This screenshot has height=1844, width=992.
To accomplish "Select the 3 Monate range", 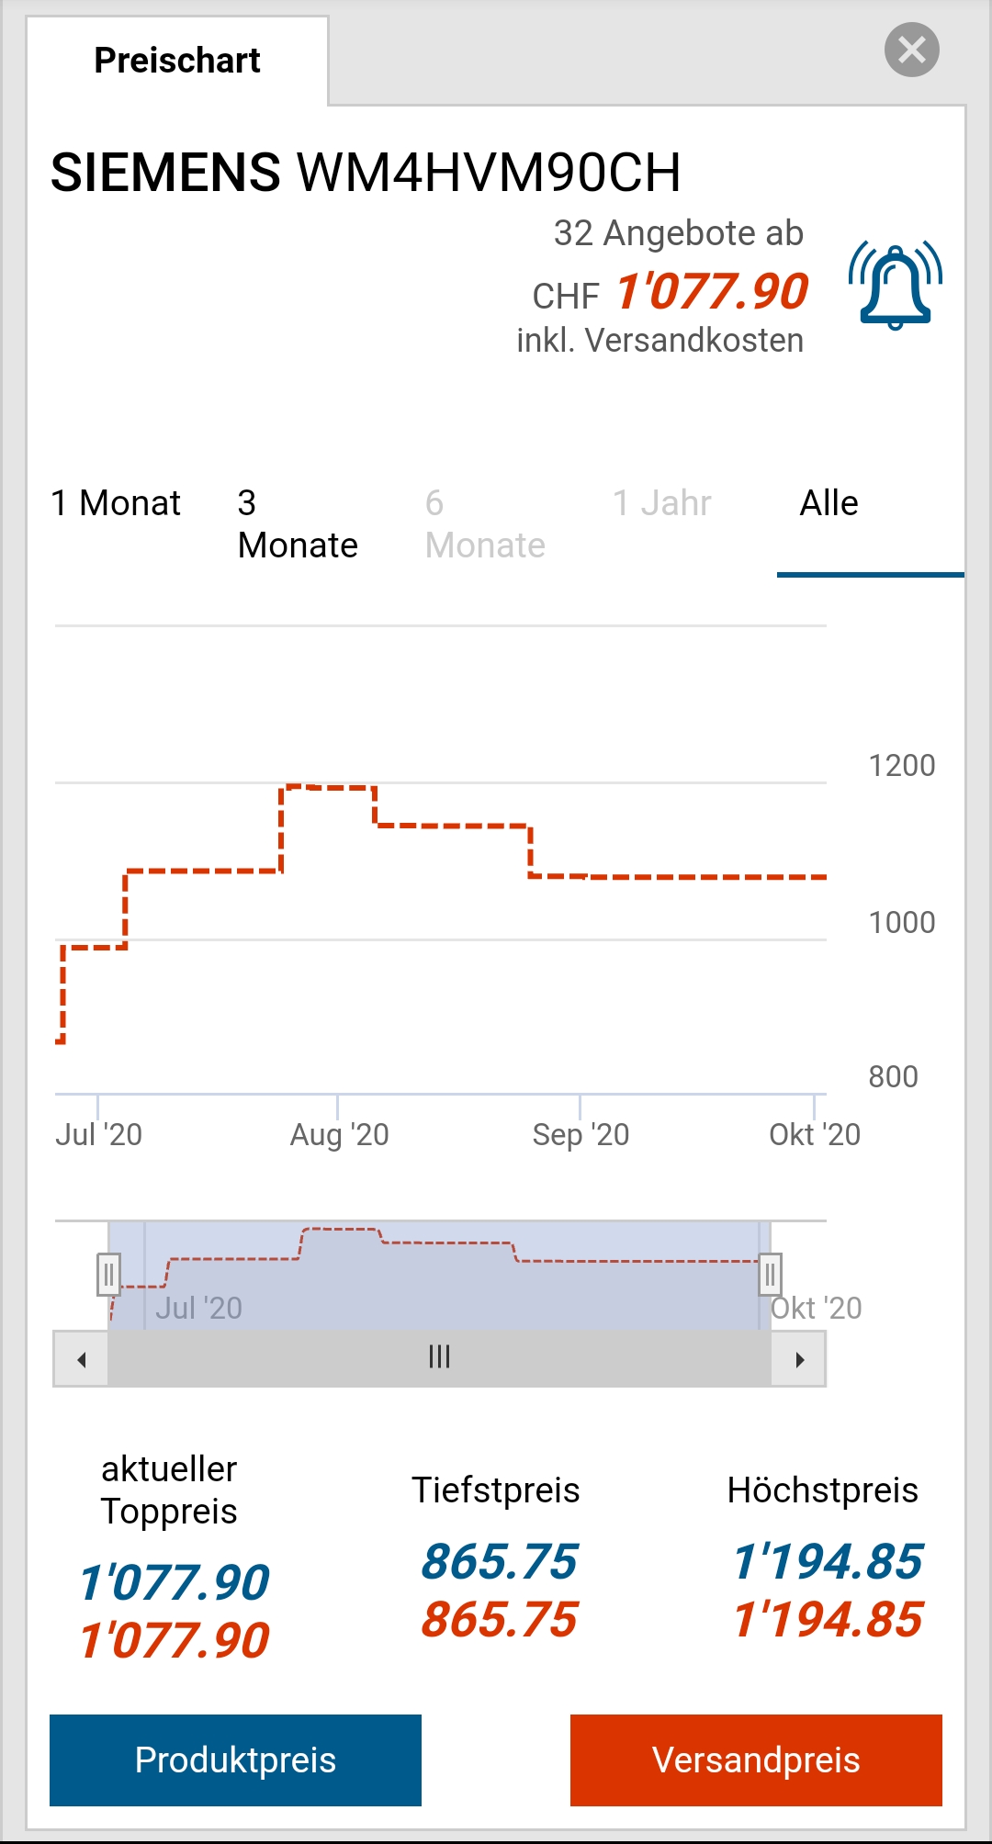I will click(x=297, y=524).
